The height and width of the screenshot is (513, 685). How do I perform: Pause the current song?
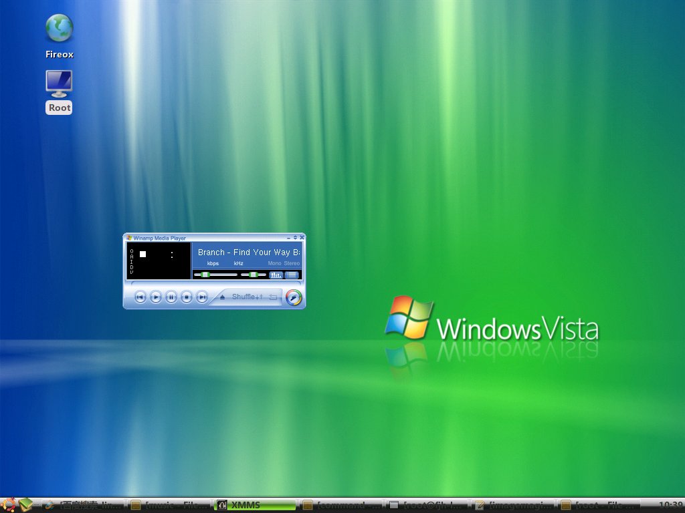(x=171, y=297)
